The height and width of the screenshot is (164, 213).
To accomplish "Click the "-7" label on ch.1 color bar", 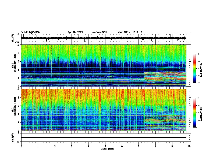I will click(x=198, y=83).
